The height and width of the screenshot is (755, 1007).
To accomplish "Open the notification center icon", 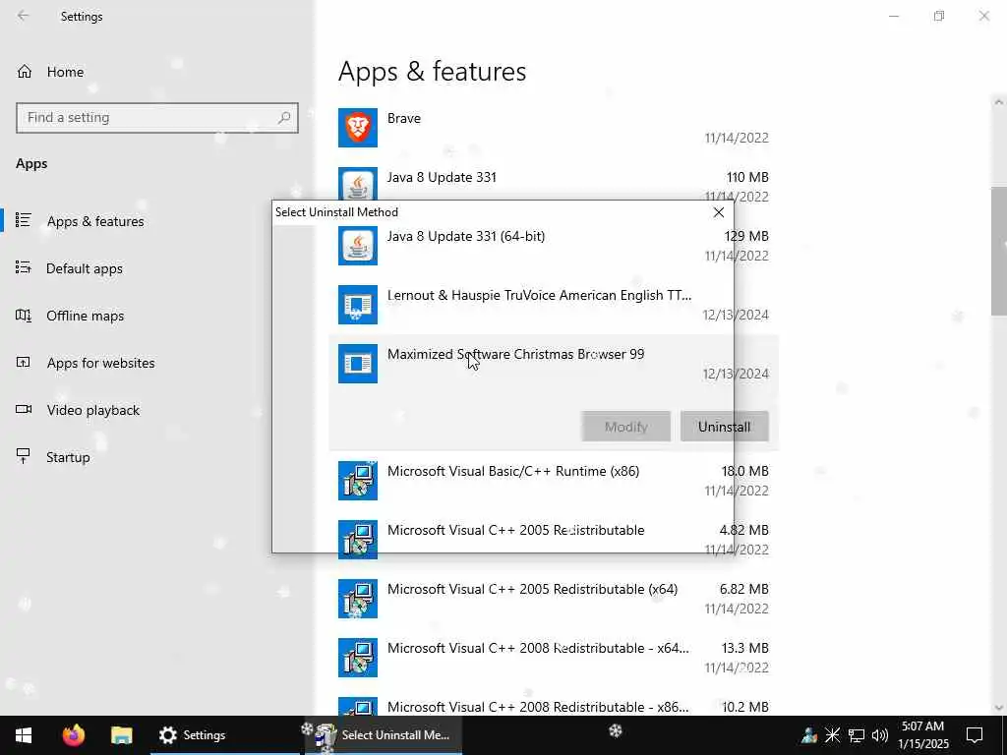I will [975, 735].
